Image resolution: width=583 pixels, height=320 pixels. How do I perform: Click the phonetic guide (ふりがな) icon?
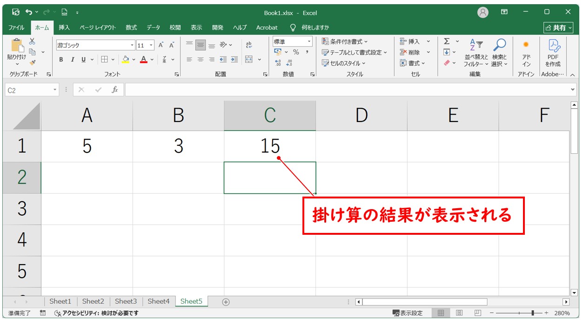point(165,59)
